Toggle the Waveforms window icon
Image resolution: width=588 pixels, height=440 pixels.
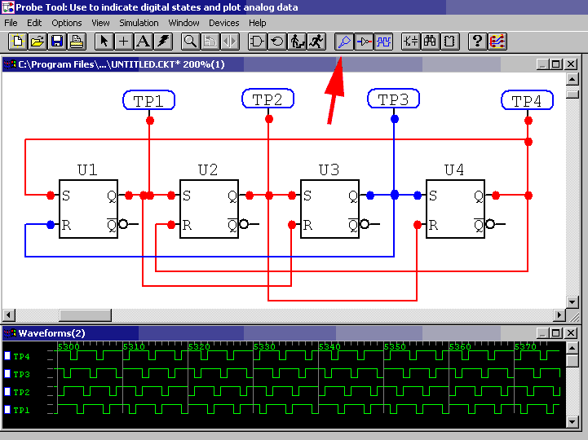click(x=383, y=42)
